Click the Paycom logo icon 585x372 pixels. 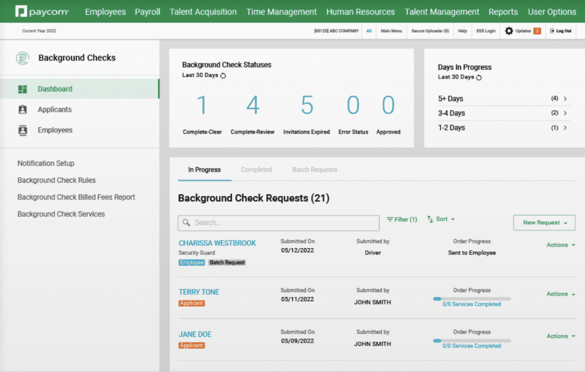coord(22,11)
